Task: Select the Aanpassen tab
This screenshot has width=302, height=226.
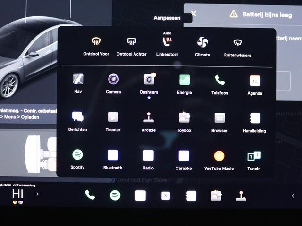Action: click(167, 18)
